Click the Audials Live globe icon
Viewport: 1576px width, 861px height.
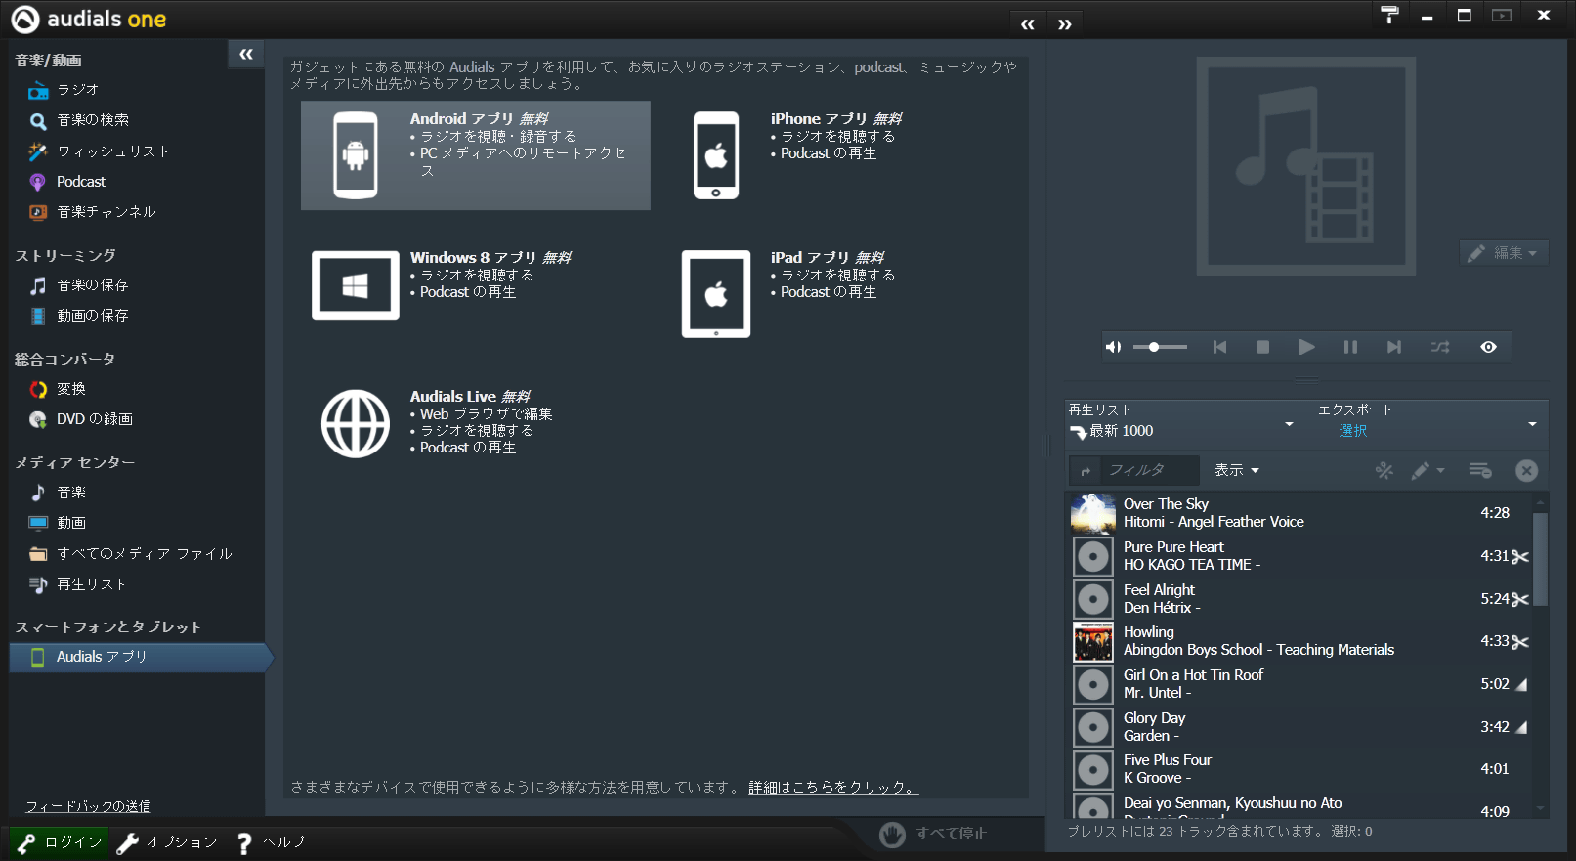pyautogui.click(x=356, y=424)
